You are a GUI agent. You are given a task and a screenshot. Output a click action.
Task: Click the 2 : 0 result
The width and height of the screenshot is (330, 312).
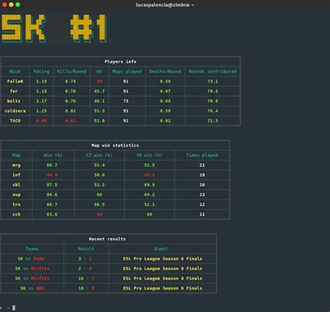click(85, 269)
